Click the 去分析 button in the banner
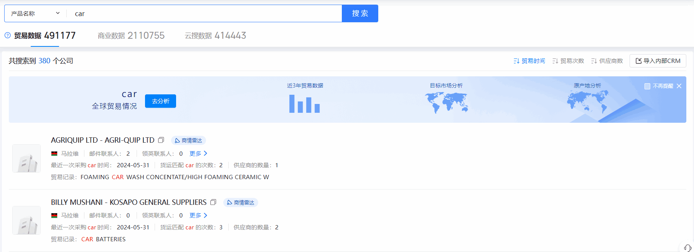The image size is (694, 252). 160,101
